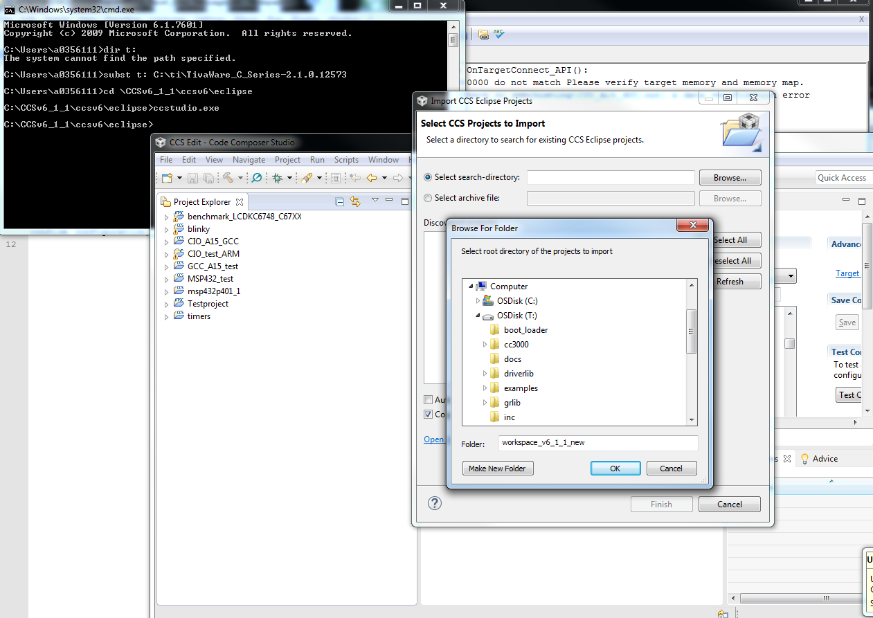The image size is (873, 618).
Task: Expand the benchmark_LCDKC6748_C67XX project
Action: pos(166,217)
